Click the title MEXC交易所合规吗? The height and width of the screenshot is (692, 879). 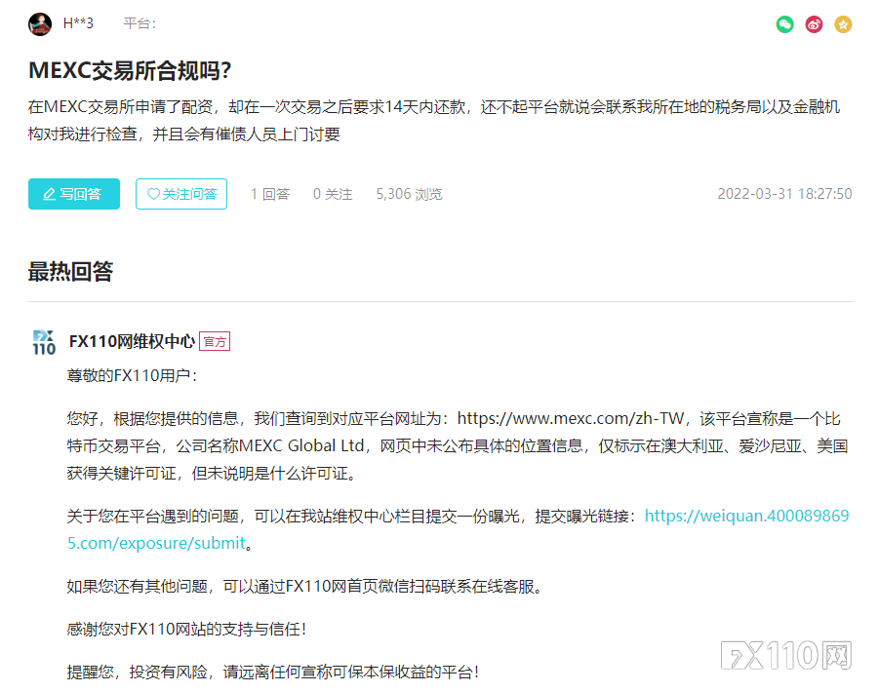click(x=130, y=71)
